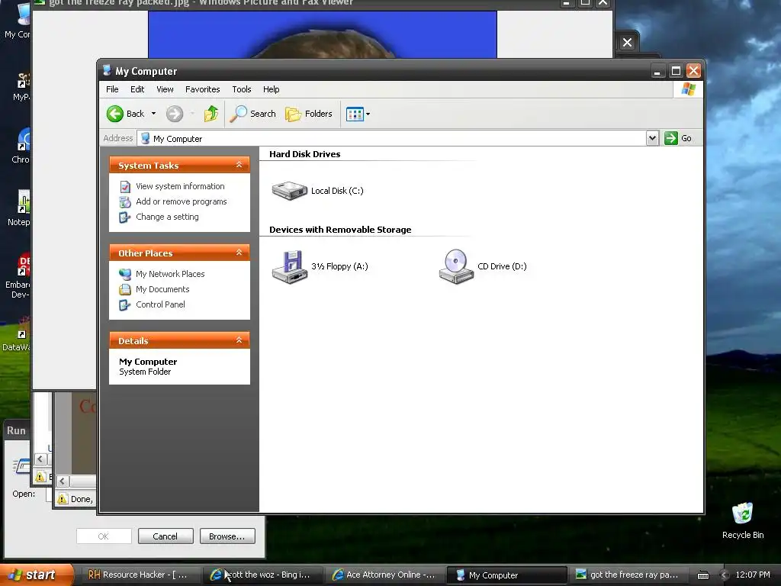Expand the Address bar dropdown

pyautogui.click(x=653, y=138)
